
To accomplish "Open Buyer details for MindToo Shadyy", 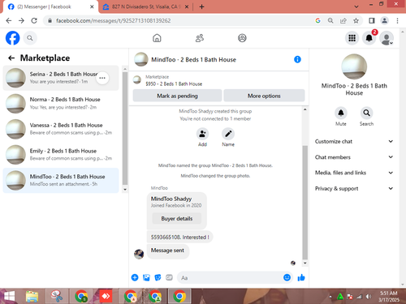I will (x=177, y=218).
